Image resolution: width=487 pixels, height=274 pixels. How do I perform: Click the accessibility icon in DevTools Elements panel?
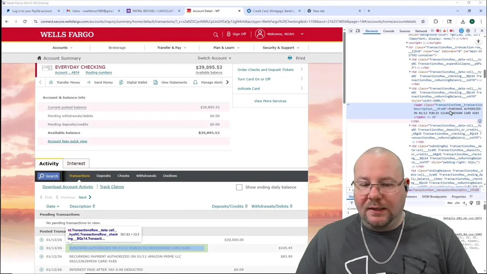[478, 41]
